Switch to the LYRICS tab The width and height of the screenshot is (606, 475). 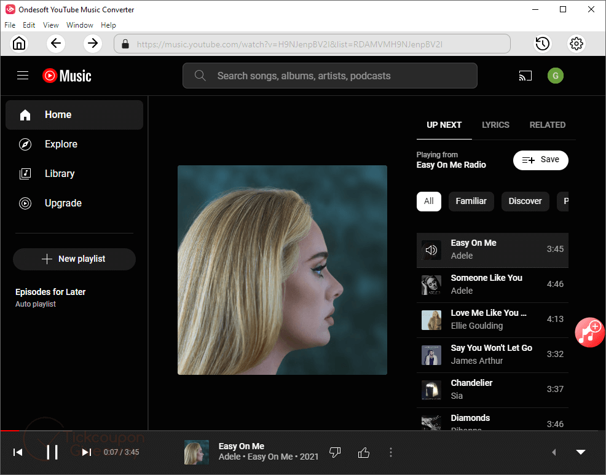click(x=495, y=125)
